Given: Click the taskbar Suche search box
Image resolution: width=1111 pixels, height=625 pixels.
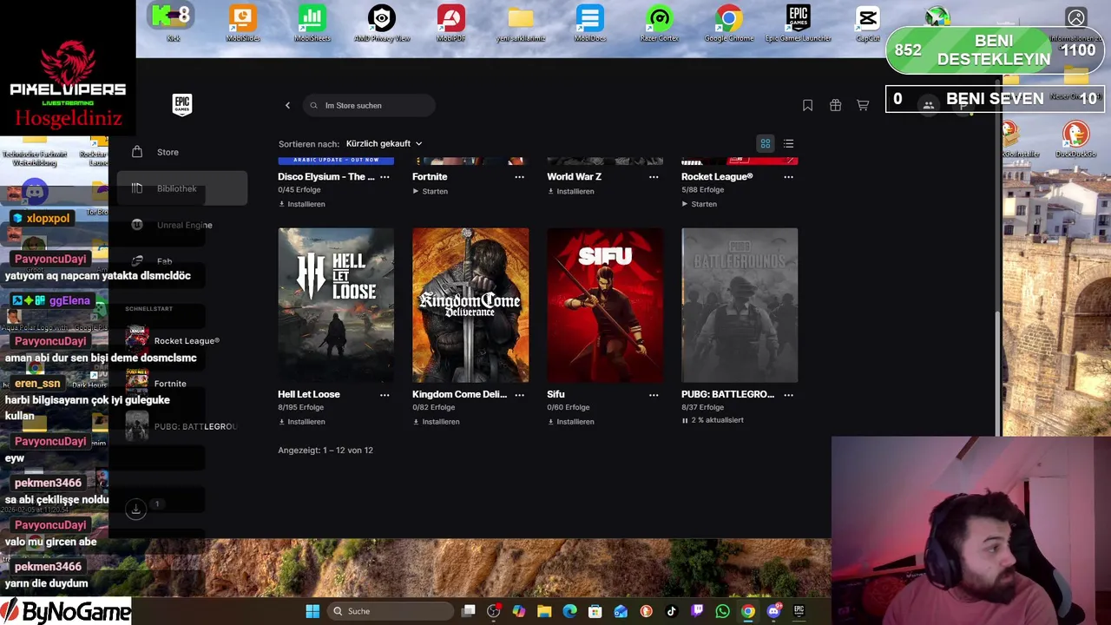Looking at the screenshot, I should [x=390, y=611].
